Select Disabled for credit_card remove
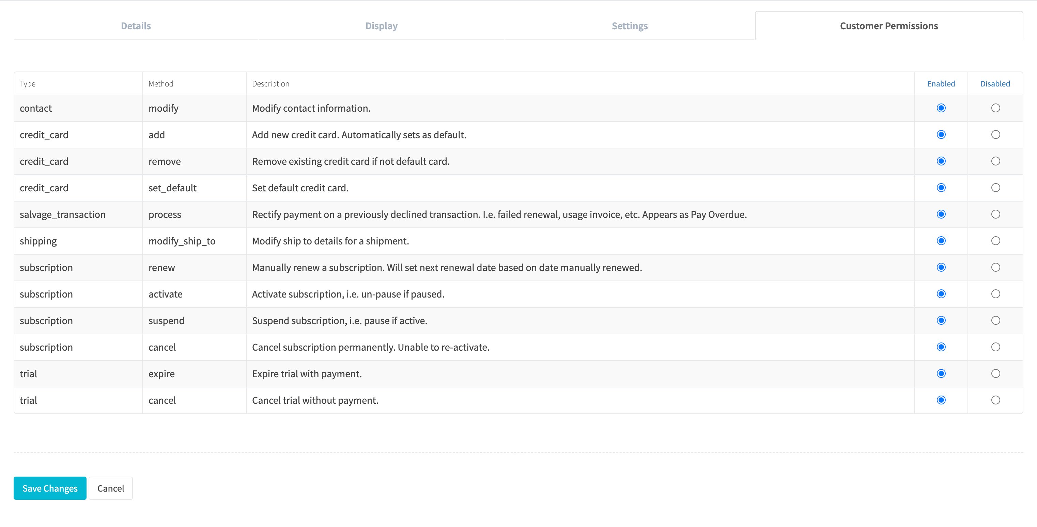This screenshot has height=527, width=1037. click(995, 161)
